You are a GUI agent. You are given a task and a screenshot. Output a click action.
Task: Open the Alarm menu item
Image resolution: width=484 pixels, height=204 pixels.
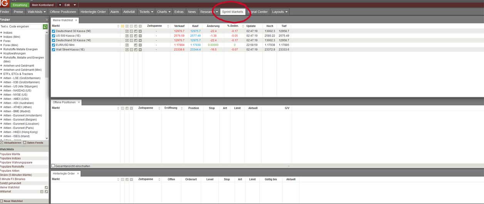114,12
